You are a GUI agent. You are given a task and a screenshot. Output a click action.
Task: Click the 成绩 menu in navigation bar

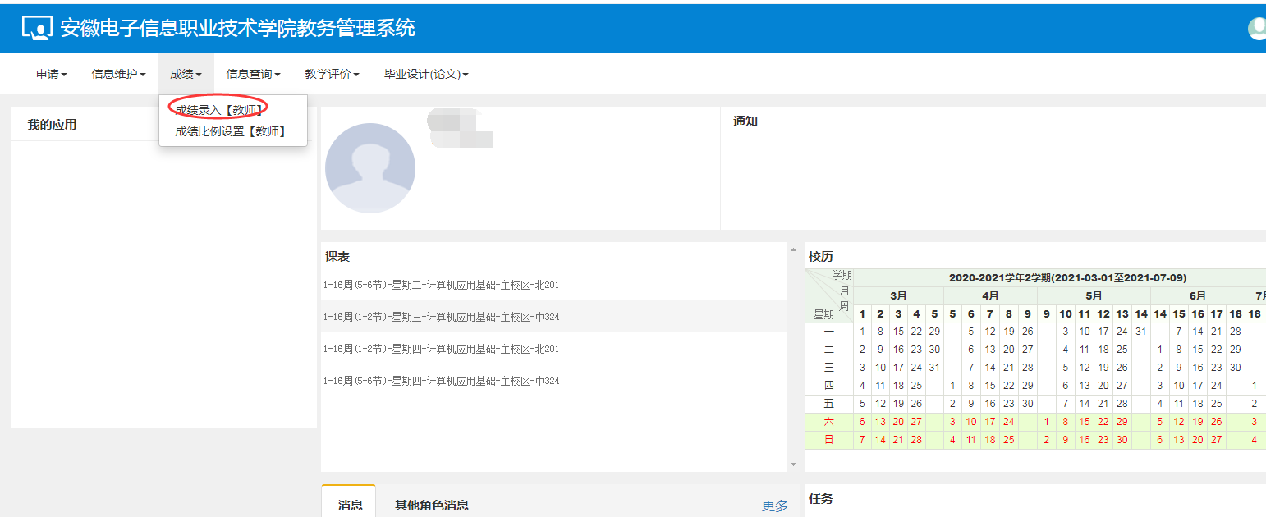pos(186,74)
